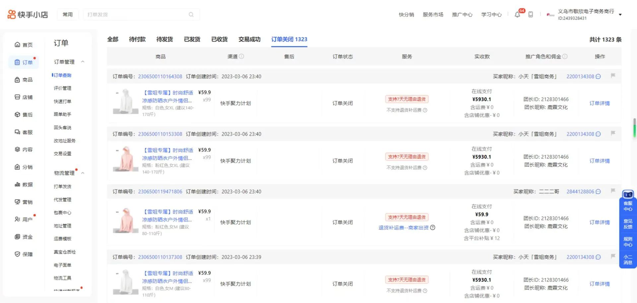This screenshot has width=637, height=303.
Task: Open 订单详情 for the first closed order
Action: coord(600,103)
